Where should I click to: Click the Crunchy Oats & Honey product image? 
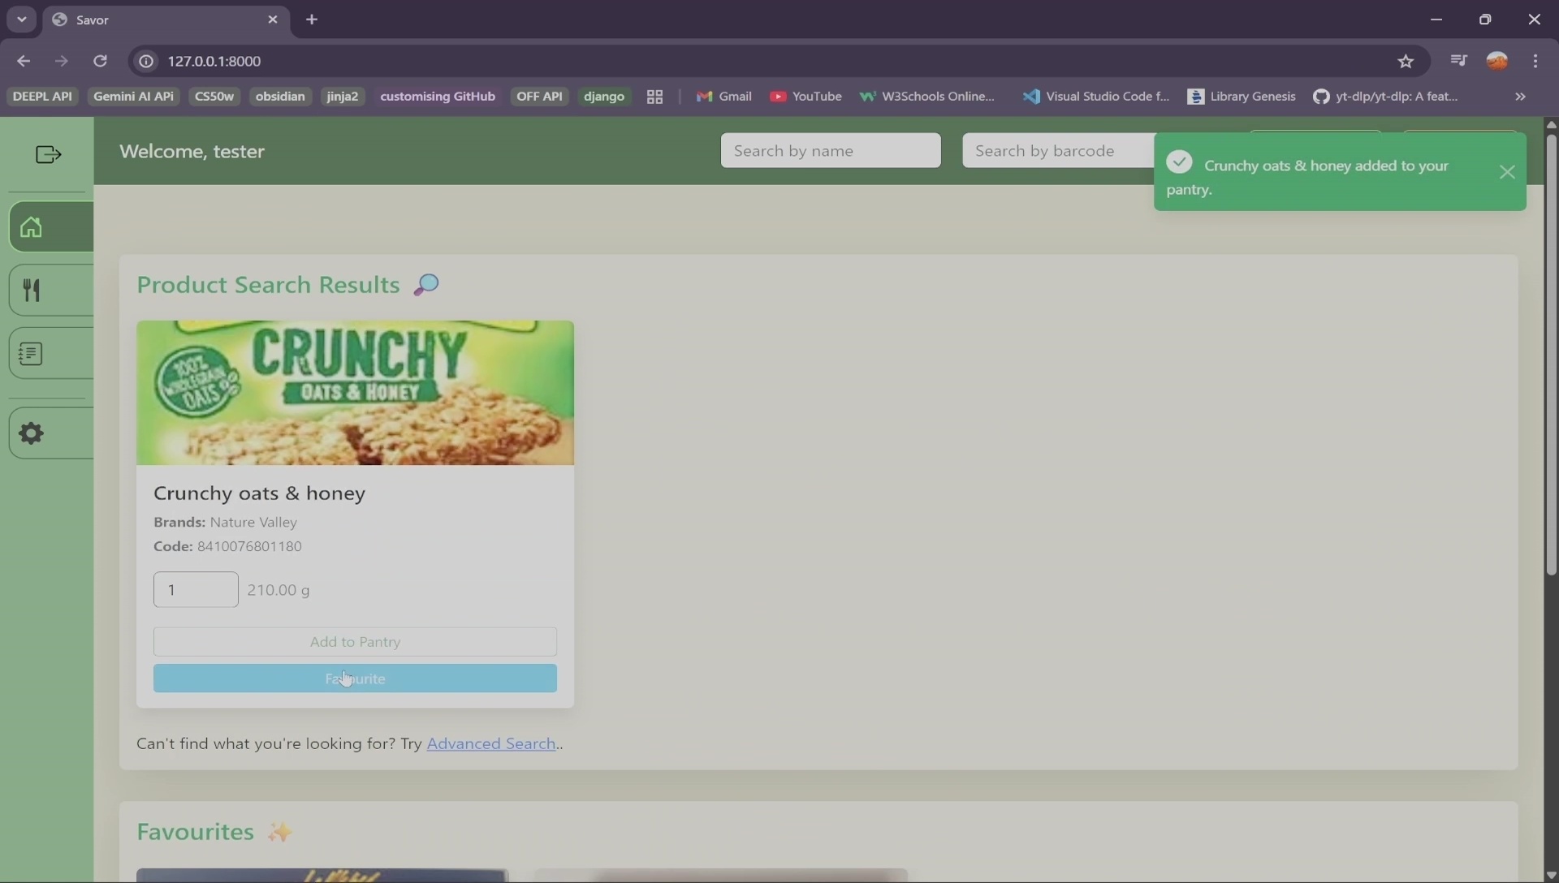(x=355, y=393)
